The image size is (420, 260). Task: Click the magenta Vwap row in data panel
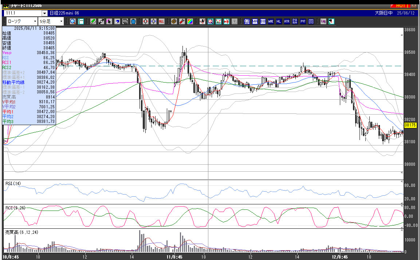pos(28,53)
